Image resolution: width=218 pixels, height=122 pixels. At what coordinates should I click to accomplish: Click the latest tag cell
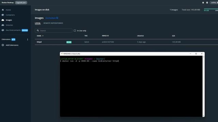pos(87,42)
